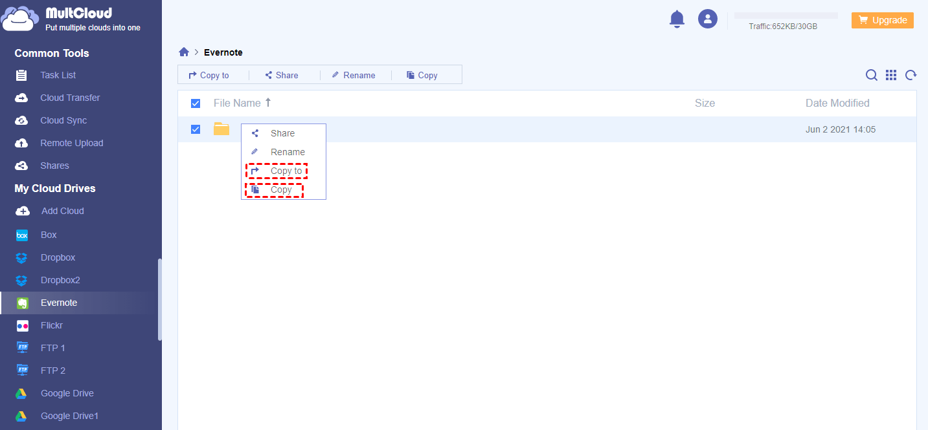Click the Cloud Sync icon
Screen dimensions: 928x430
(x=21, y=120)
